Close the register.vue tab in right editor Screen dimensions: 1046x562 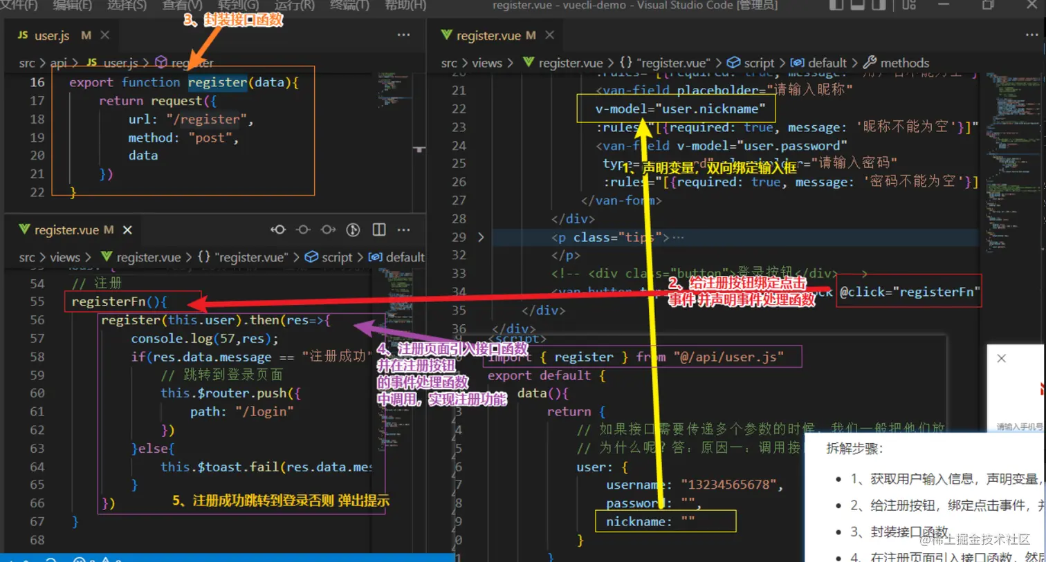pyautogui.click(x=549, y=35)
